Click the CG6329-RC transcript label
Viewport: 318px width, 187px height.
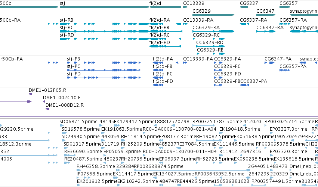pyautogui.click(x=206, y=35)
